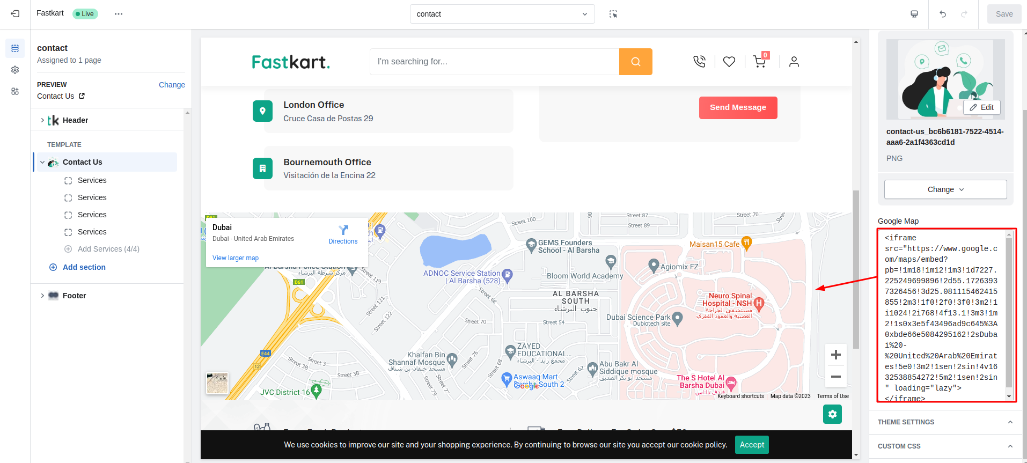The width and height of the screenshot is (1027, 463).
Task: Click the orange search button
Action: [635, 62]
